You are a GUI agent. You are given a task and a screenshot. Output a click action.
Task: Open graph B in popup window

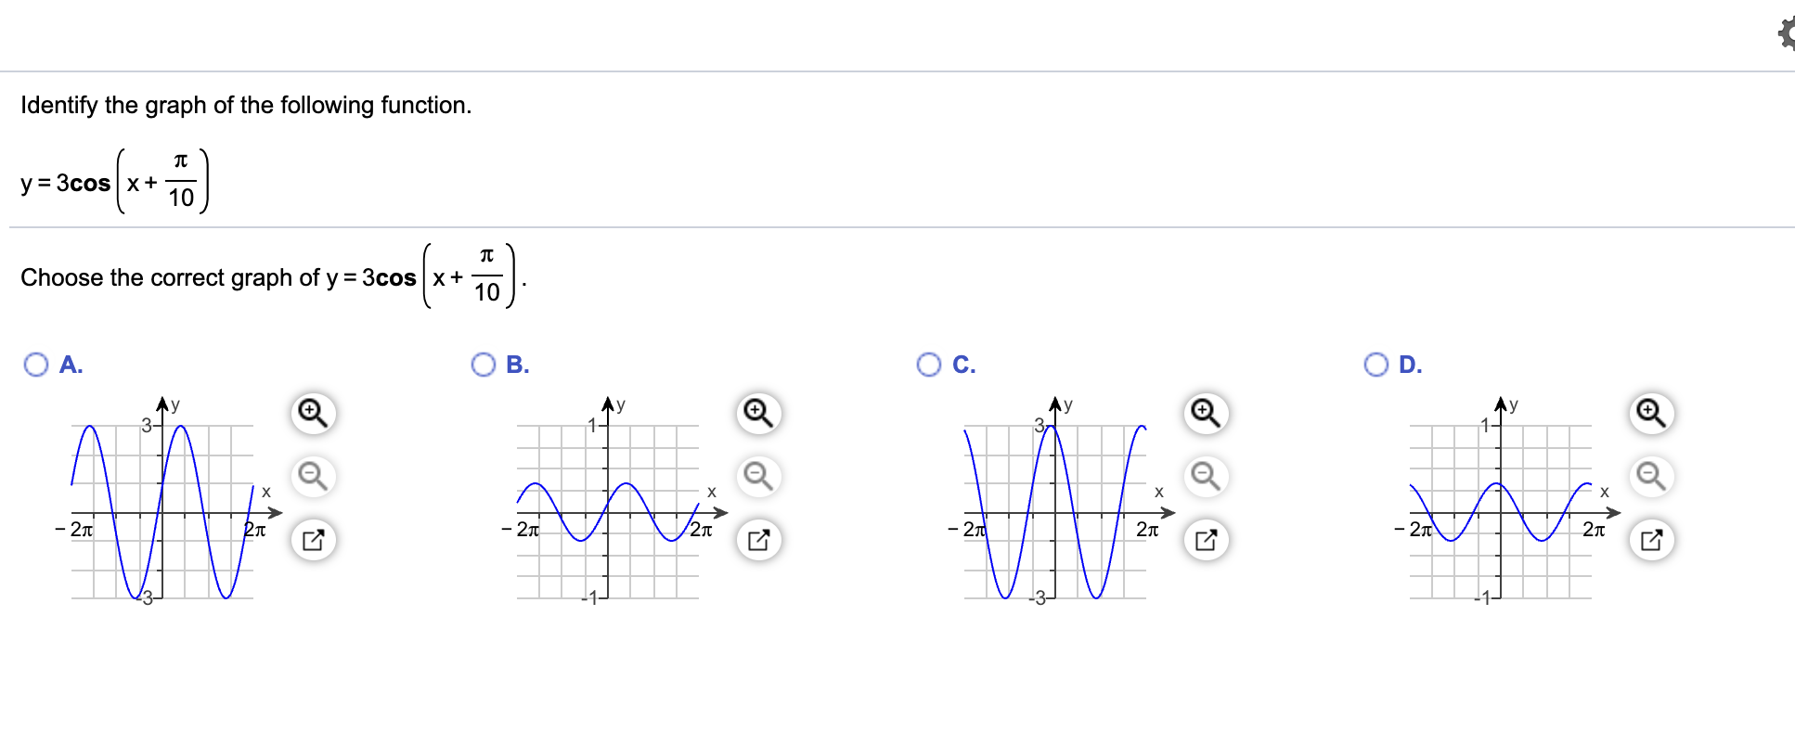pyautogui.click(x=758, y=540)
